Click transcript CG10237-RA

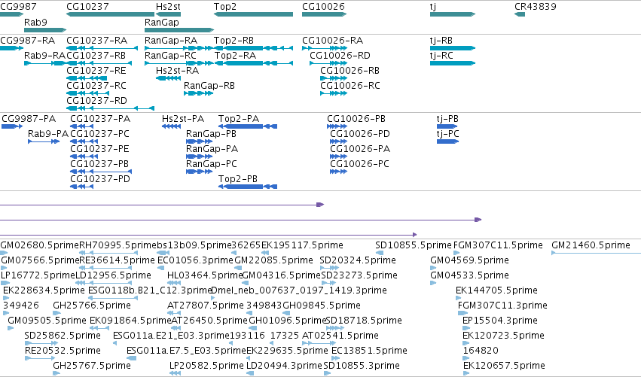[102, 48]
